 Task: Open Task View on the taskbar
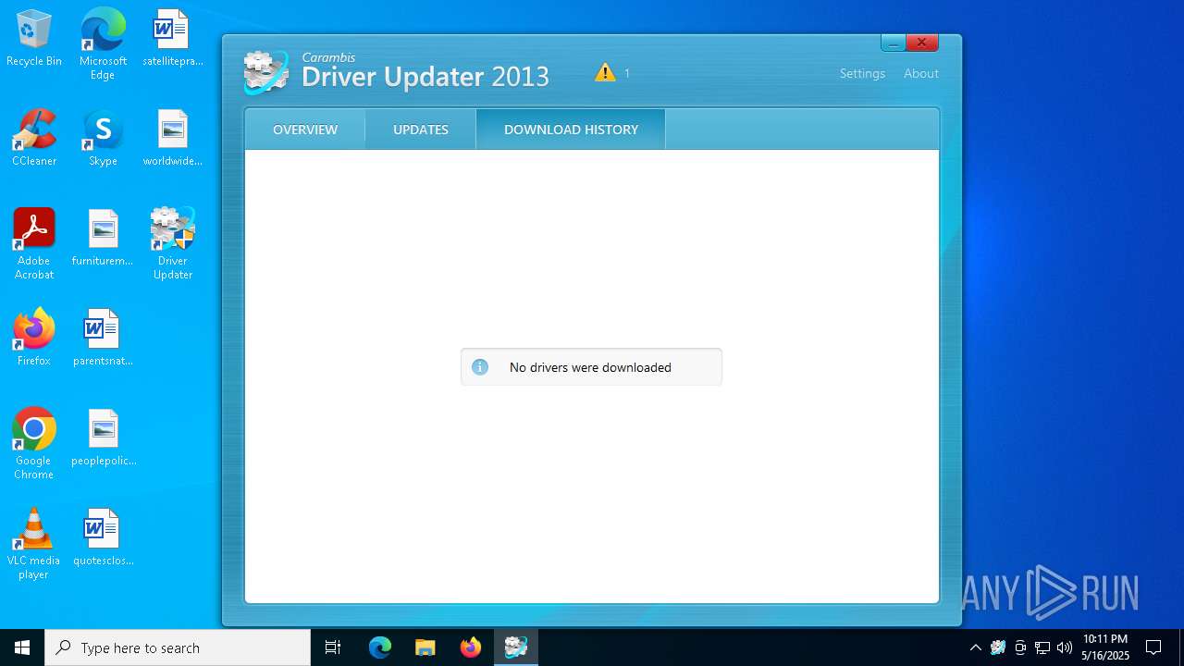[x=333, y=647]
